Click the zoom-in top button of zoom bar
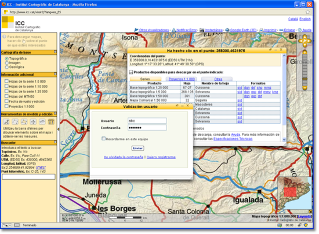319x234 pixels. point(304,52)
